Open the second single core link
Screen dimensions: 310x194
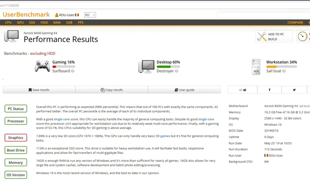(x=206, y=119)
